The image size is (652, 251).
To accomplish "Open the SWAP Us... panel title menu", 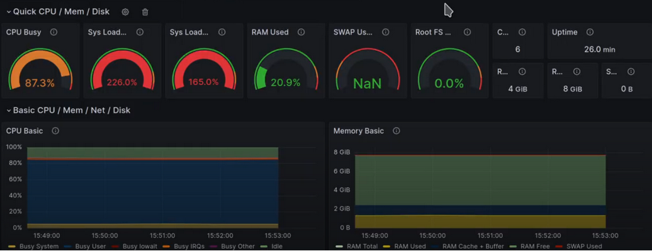I will pyautogui.click(x=352, y=32).
